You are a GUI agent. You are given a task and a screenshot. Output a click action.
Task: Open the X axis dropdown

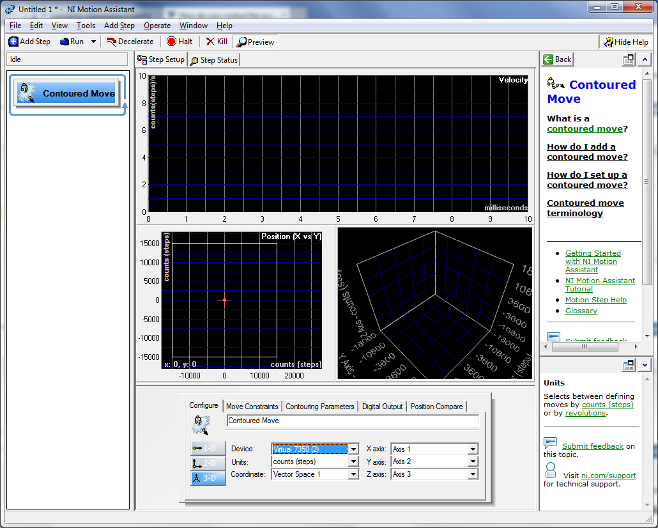click(x=473, y=449)
